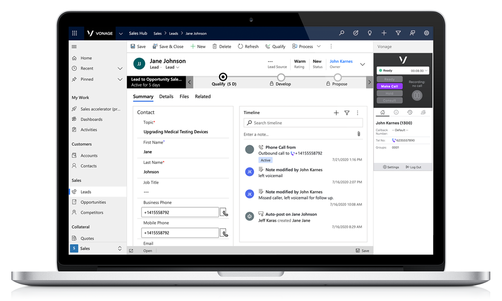Click the Business Phone input field
The image size is (502, 301).
(180, 213)
